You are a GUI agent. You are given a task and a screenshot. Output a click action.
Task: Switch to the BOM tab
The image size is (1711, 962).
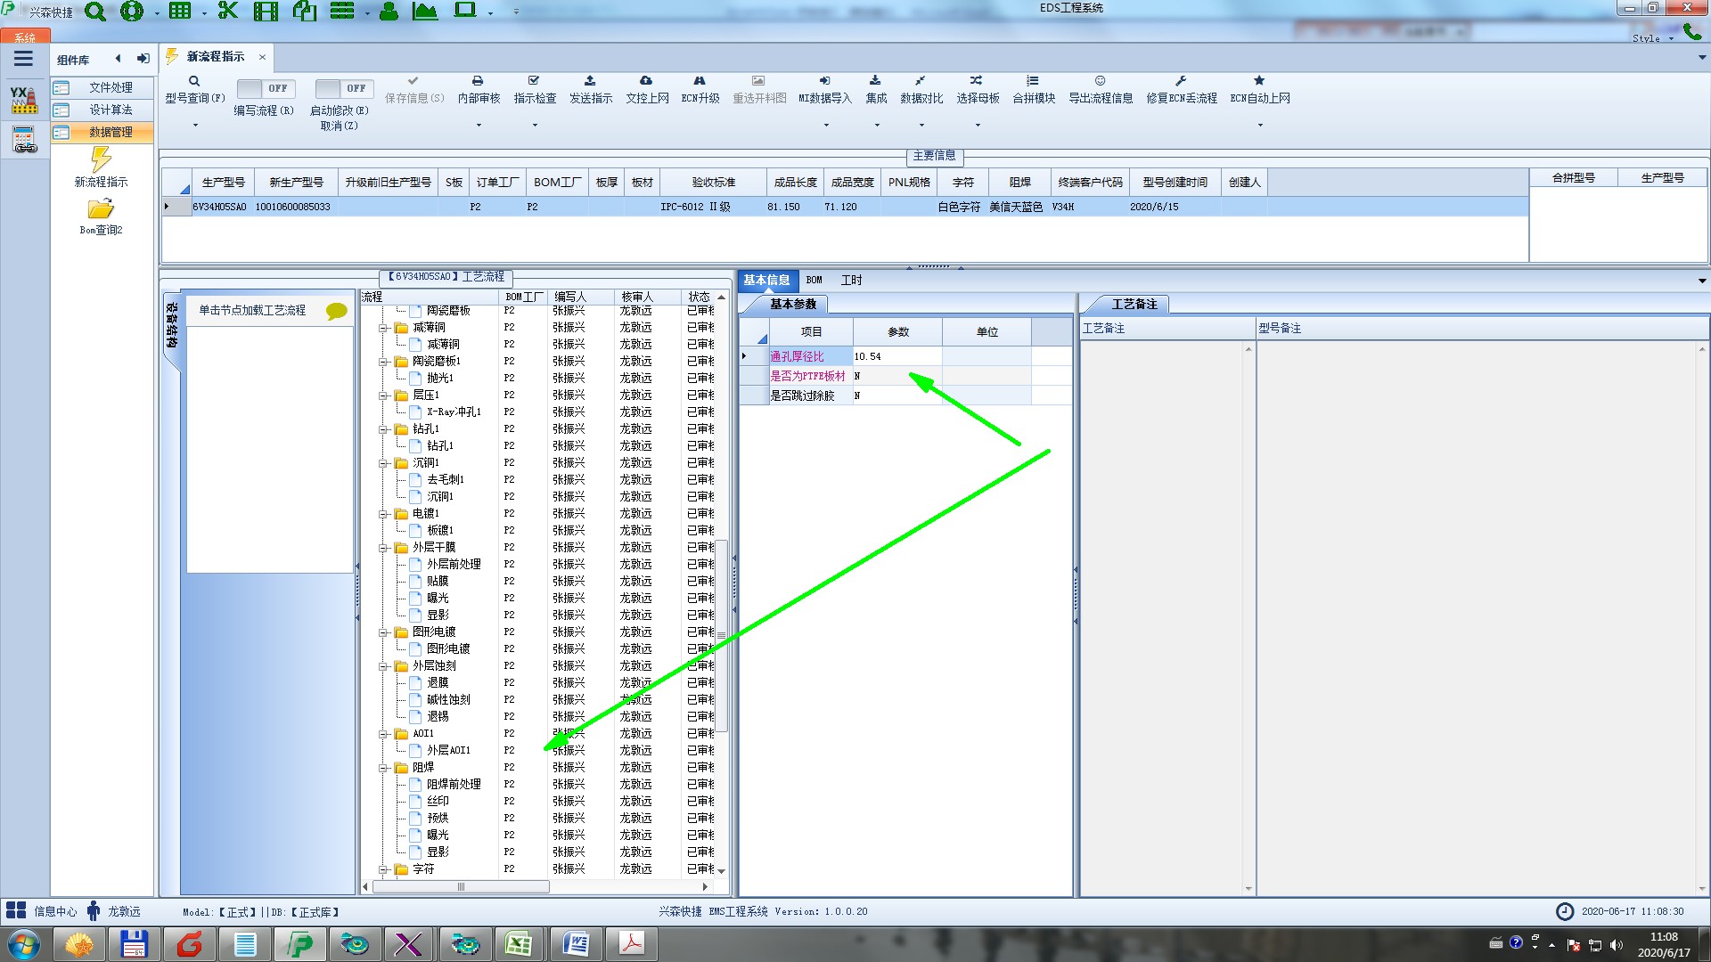[x=814, y=280]
